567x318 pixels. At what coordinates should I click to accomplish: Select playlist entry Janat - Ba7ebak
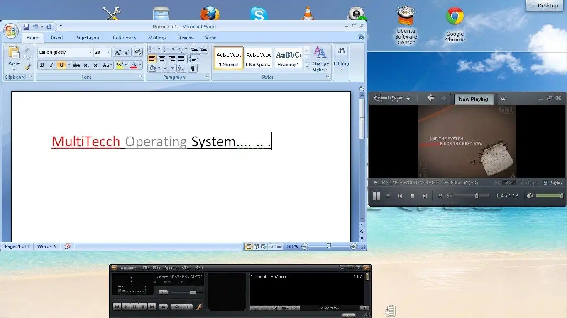coord(306,277)
